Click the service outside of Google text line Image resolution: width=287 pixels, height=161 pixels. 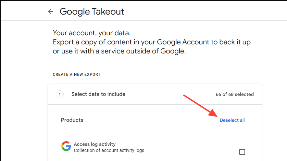119,51
